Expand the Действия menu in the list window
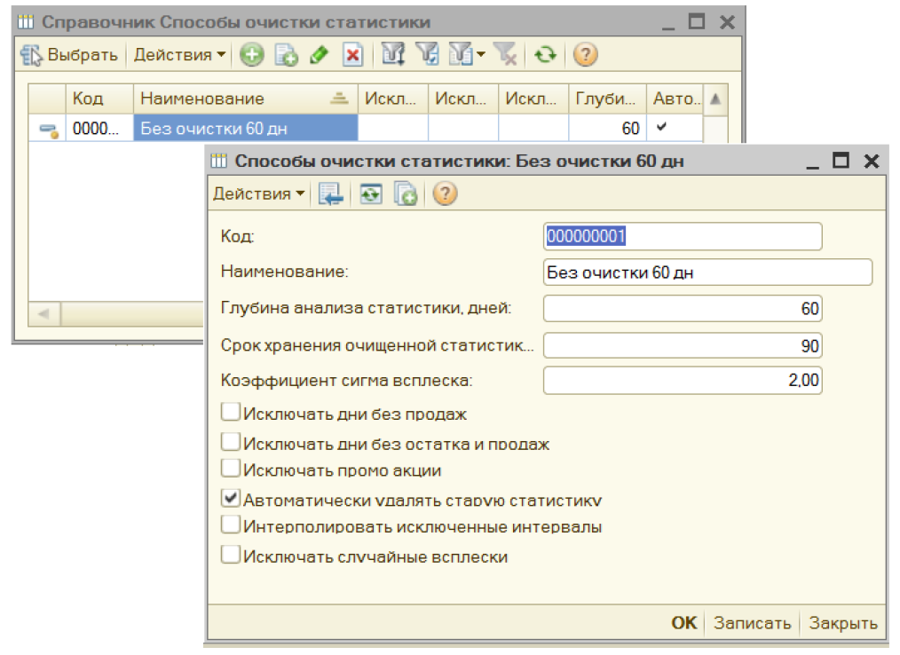 pyautogui.click(x=179, y=55)
